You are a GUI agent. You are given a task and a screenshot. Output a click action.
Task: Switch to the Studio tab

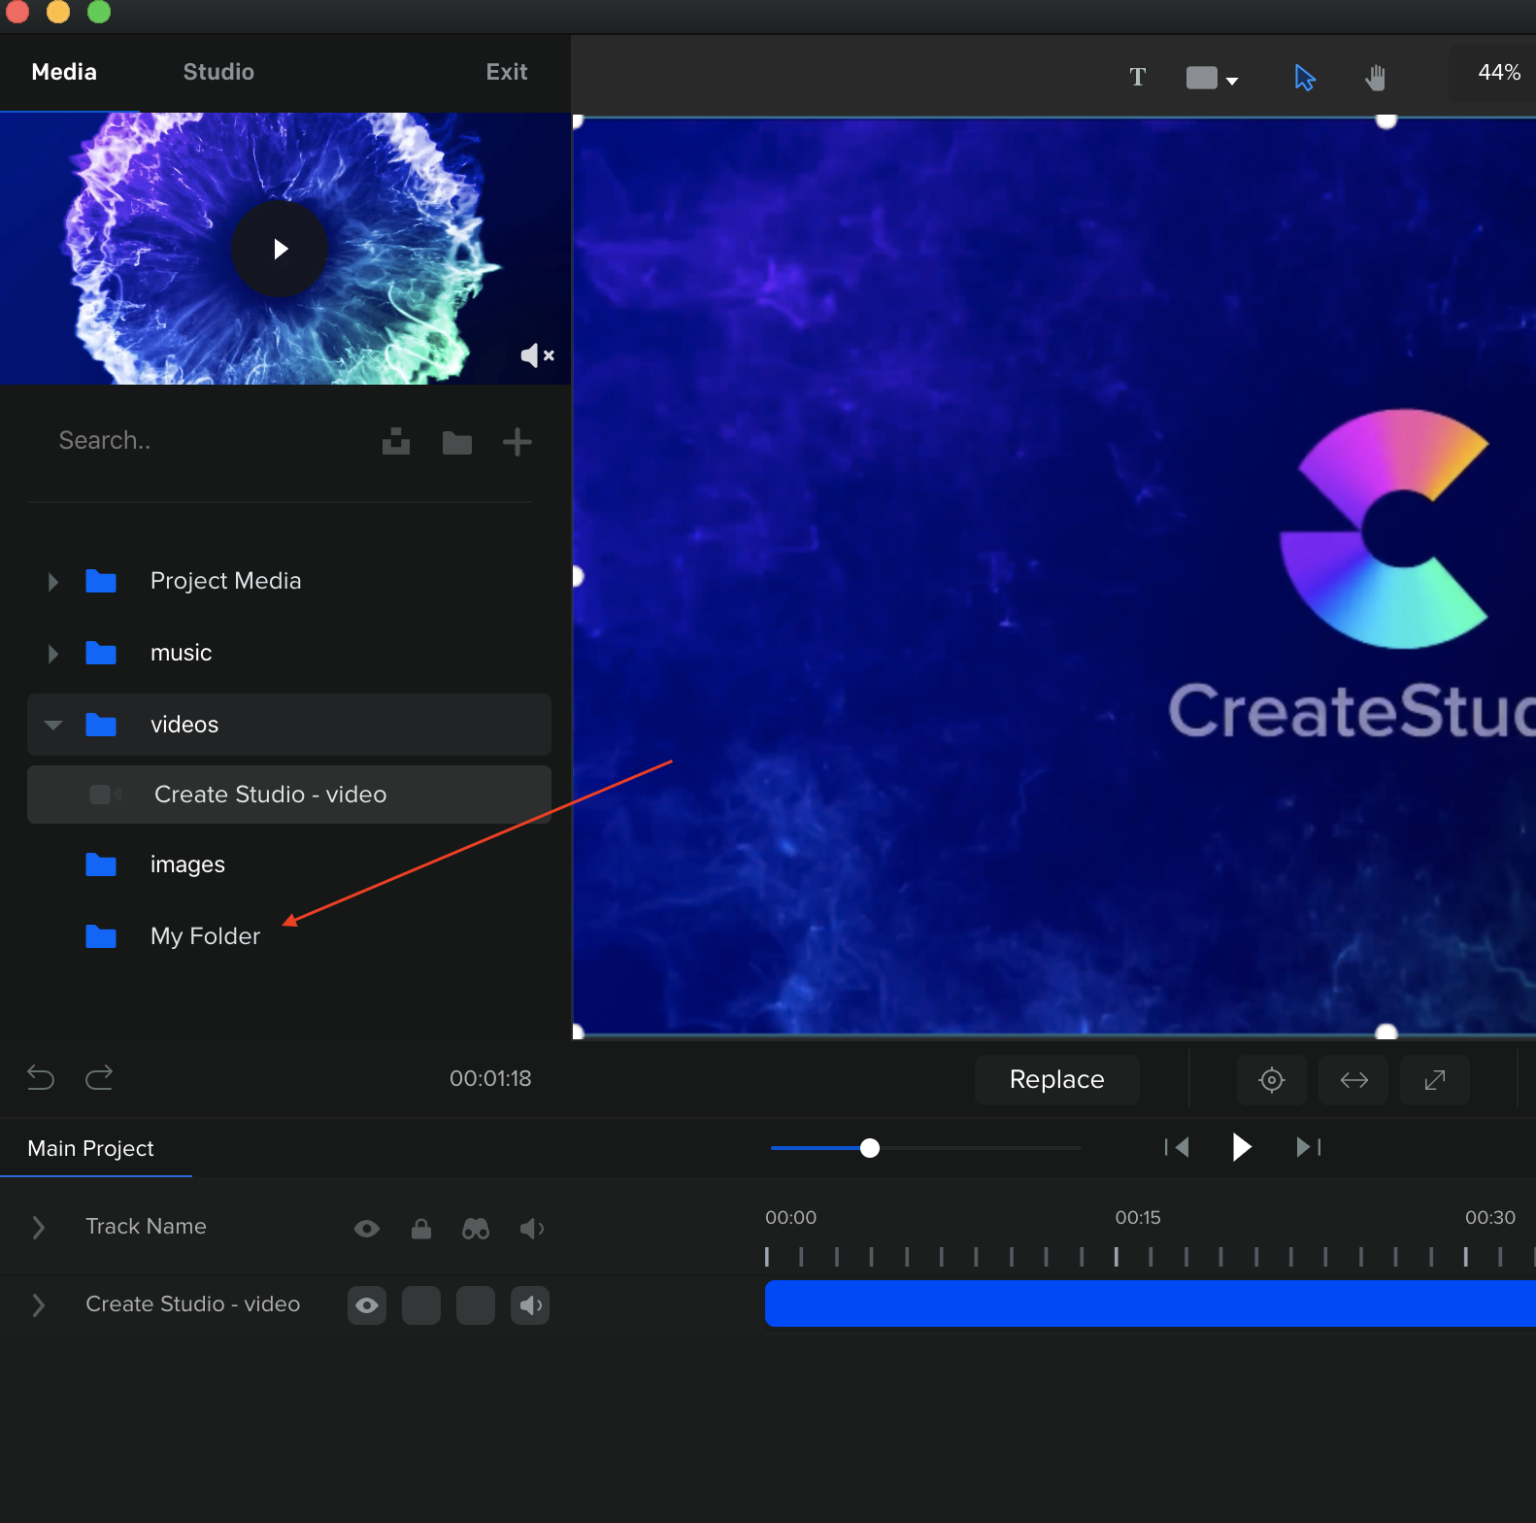point(218,72)
